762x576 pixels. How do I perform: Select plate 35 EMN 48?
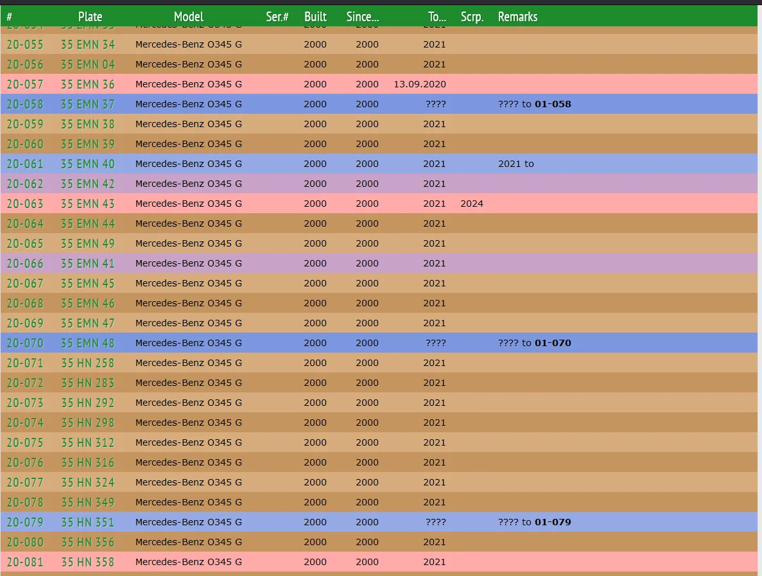pos(88,343)
